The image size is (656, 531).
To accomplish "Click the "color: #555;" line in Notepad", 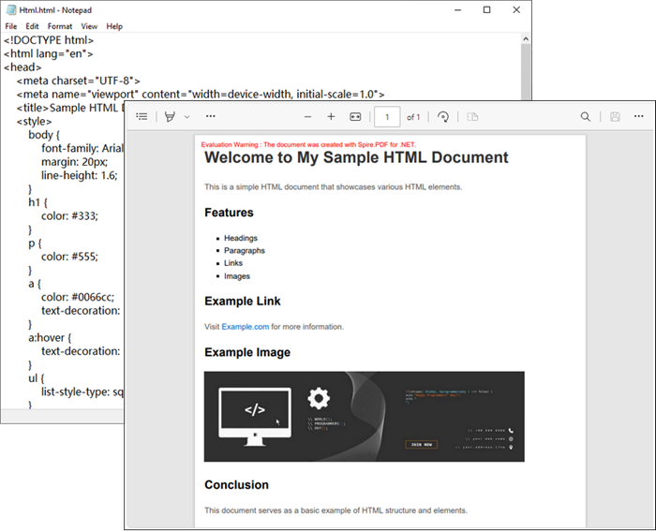I will 69,257.
